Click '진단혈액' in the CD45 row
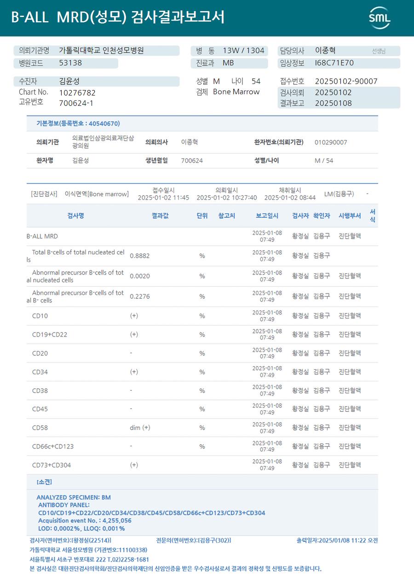Screen dimensions: 414x584 (350, 409)
